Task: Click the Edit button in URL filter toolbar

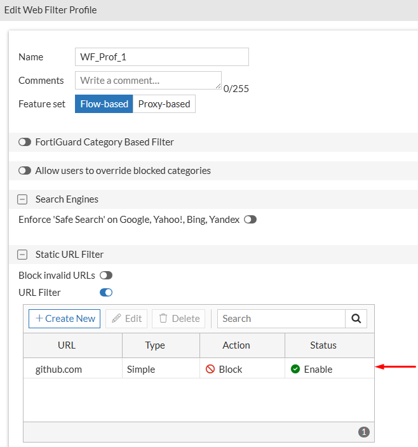Action: [126, 319]
